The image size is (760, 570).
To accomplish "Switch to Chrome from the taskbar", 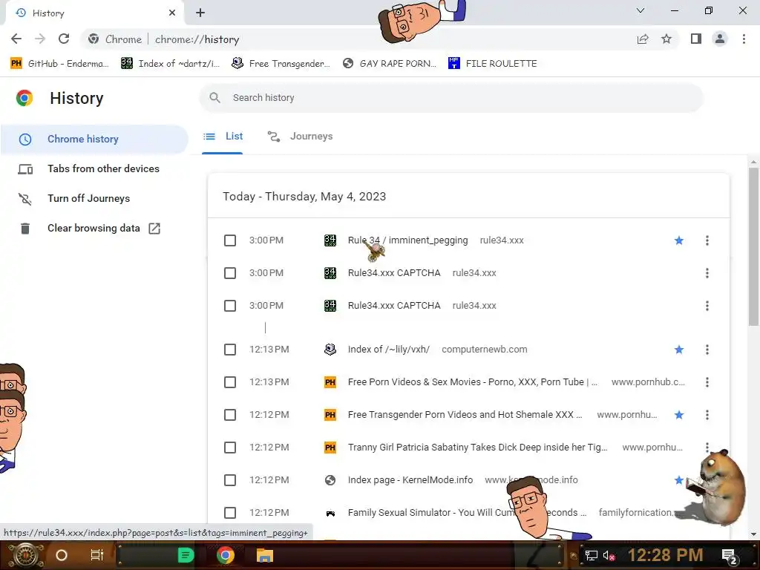I will 226,555.
